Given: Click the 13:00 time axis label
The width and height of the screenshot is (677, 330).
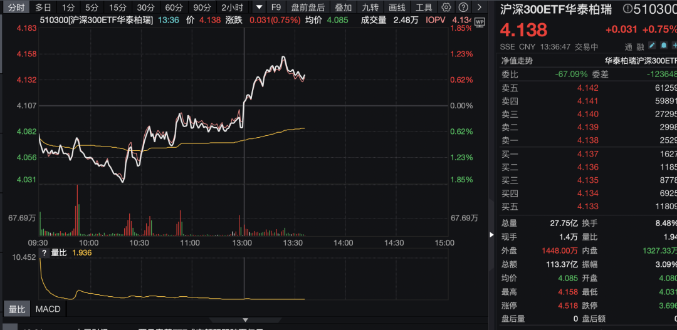Looking at the screenshot, I should pos(242,244).
